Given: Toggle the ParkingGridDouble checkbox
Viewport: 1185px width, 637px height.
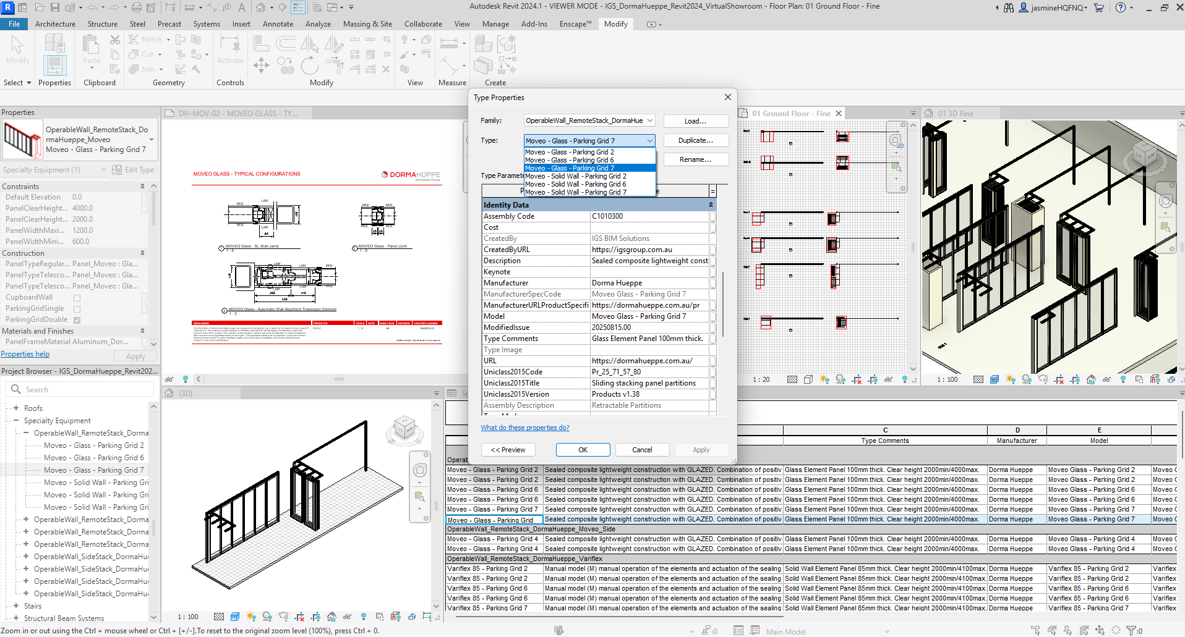Looking at the screenshot, I should (77, 320).
